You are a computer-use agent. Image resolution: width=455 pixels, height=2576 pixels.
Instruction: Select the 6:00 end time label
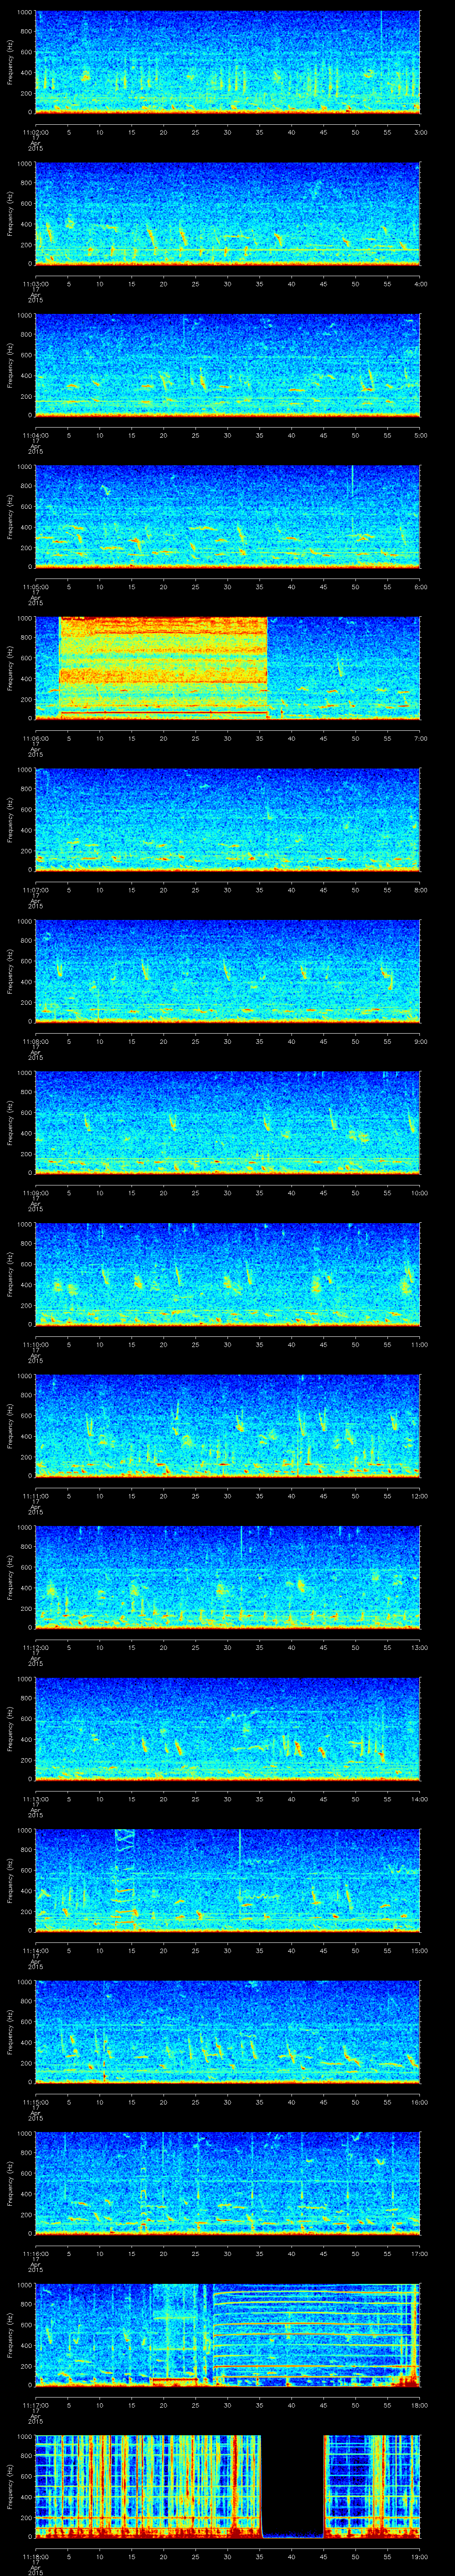[420, 586]
